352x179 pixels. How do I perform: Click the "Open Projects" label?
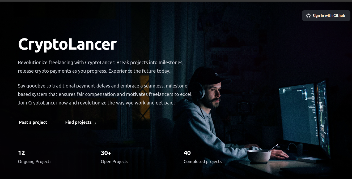pyautogui.click(x=114, y=161)
